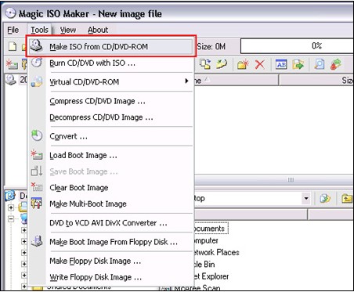Click the Size column header
Screen dimensions: 354x292
coord(316,81)
